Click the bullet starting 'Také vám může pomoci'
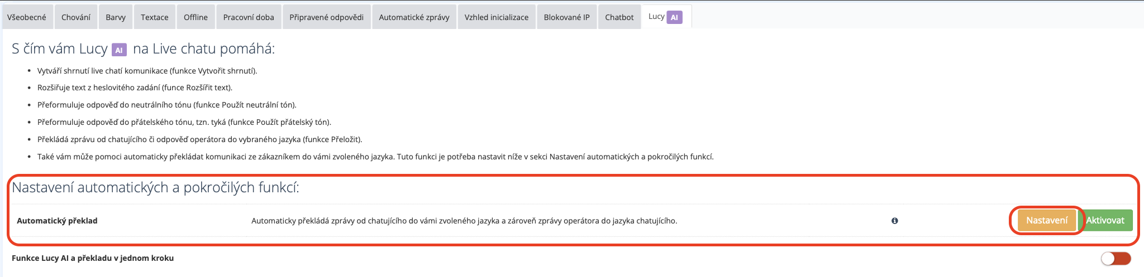Image resolution: width=1144 pixels, height=277 pixels. pos(375,157)
